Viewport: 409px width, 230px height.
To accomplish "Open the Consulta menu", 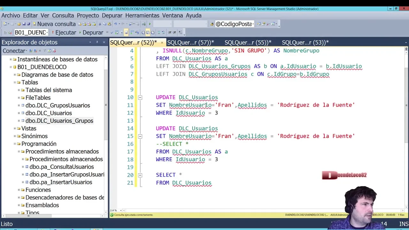I will 63,15.
